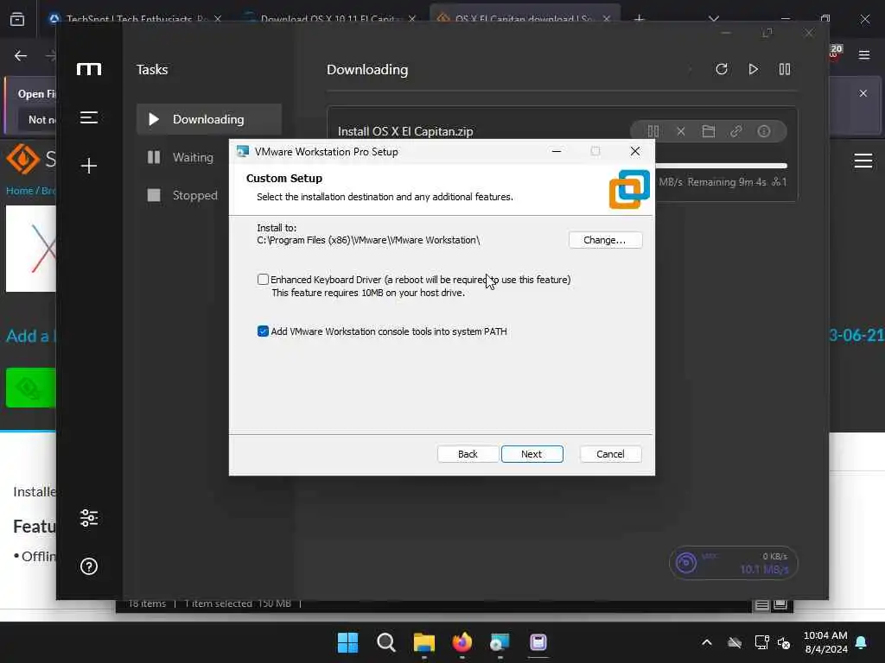Open the folder of El Capitan.zip download

pyautogui.click(x=709, y=131)
